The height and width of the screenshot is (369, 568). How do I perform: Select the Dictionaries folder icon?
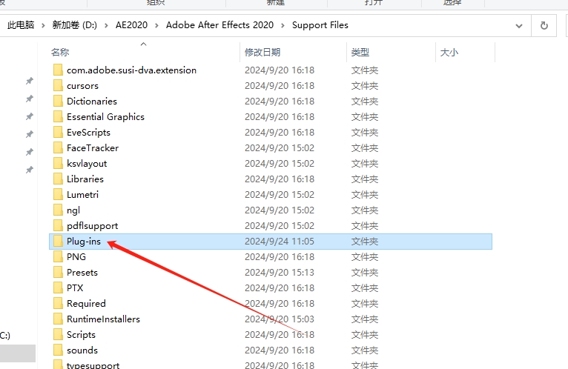tap(58, 101)
